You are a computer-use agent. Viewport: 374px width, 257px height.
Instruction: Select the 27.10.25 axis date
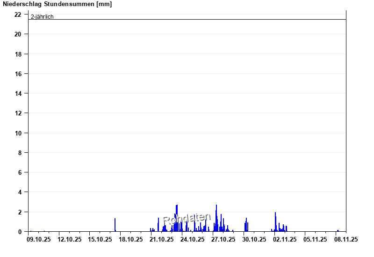tap(223, 239)
